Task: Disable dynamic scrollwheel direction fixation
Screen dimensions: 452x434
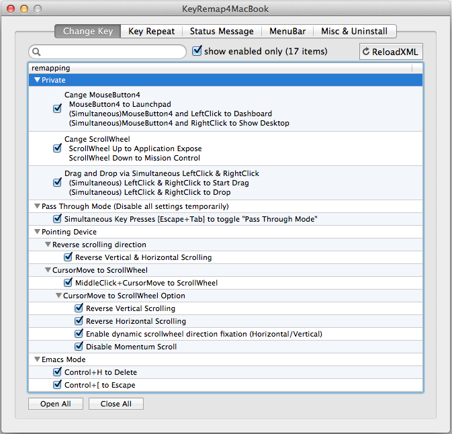Action: tap(79, 333)
